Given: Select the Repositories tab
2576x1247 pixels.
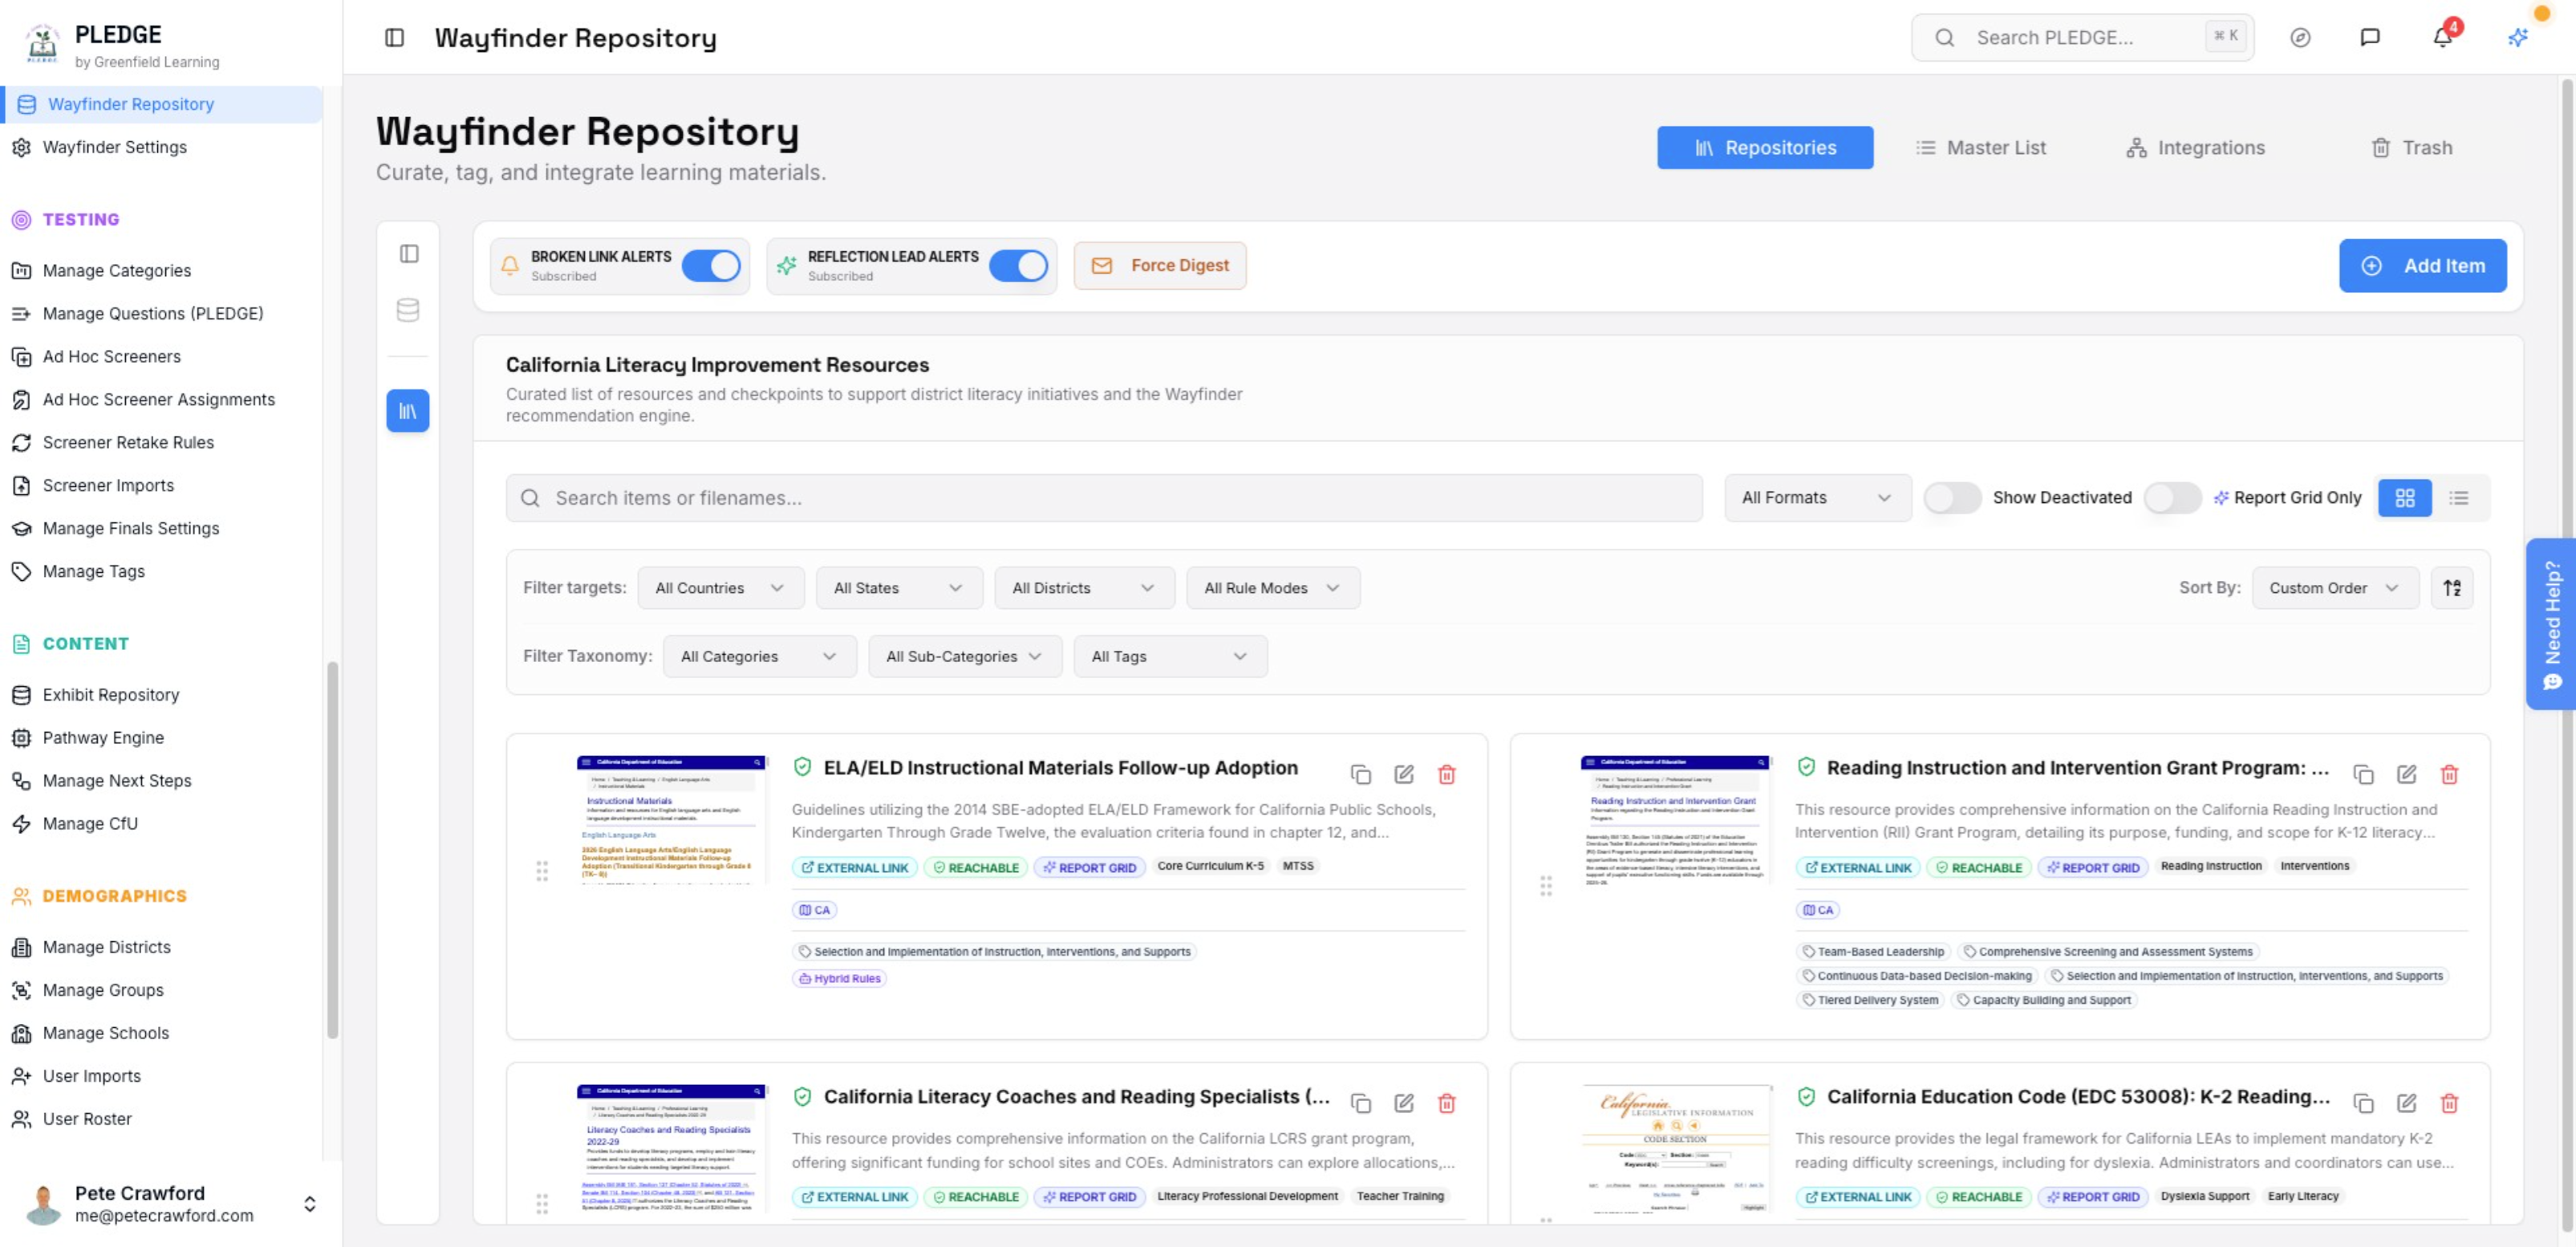Looking at the screenshot, I should click(x=1765, y=148).
